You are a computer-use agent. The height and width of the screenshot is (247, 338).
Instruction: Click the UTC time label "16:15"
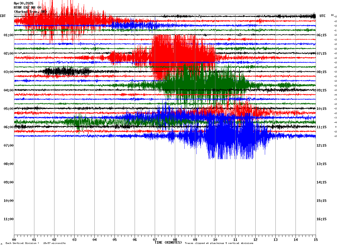pos(322,219)
